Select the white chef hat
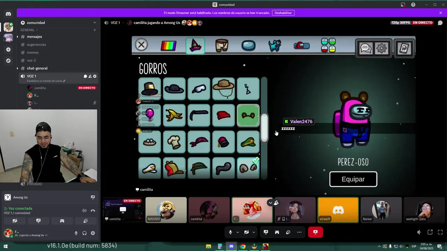This screenshot has width=447, height=251. coord(174,142)
